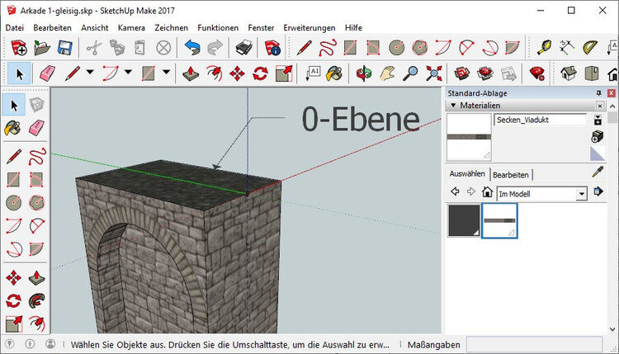This screenshot has width=619, height=354.
Task: Open the Datei menu
Action: [15, 27]
